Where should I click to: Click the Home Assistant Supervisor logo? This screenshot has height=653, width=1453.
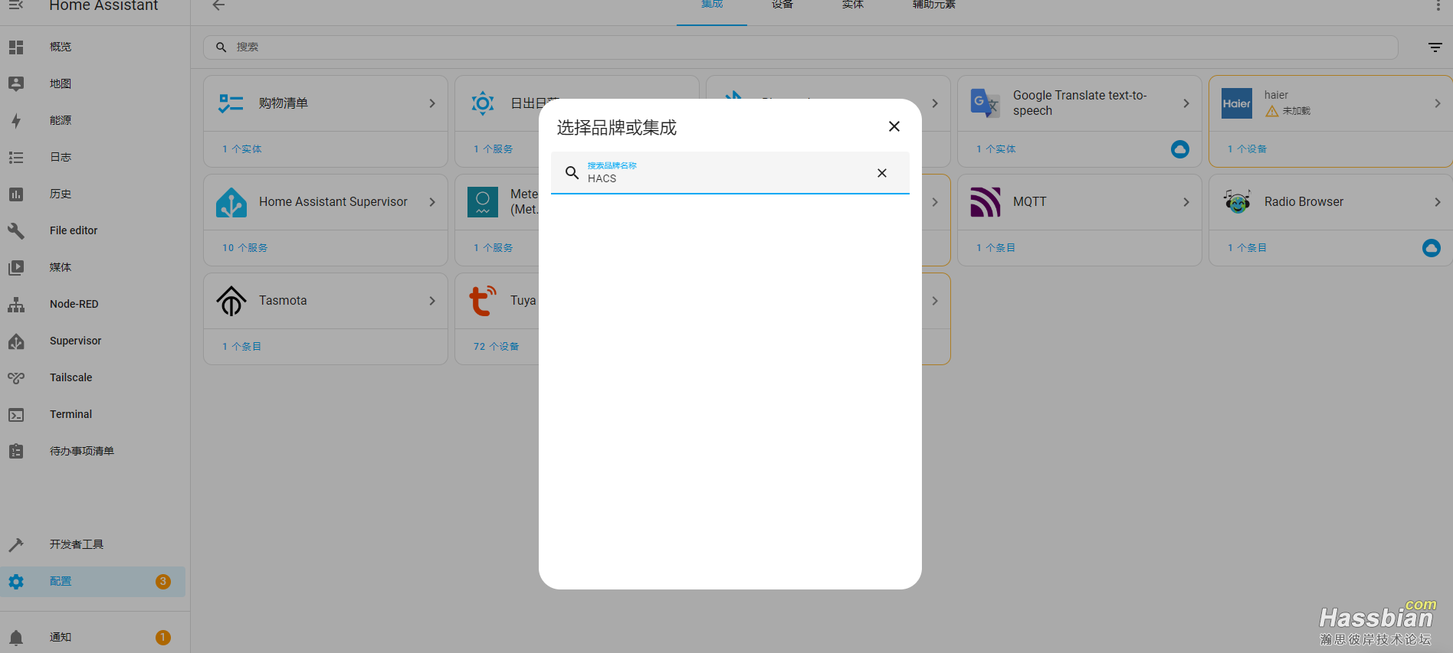(231, 202)
